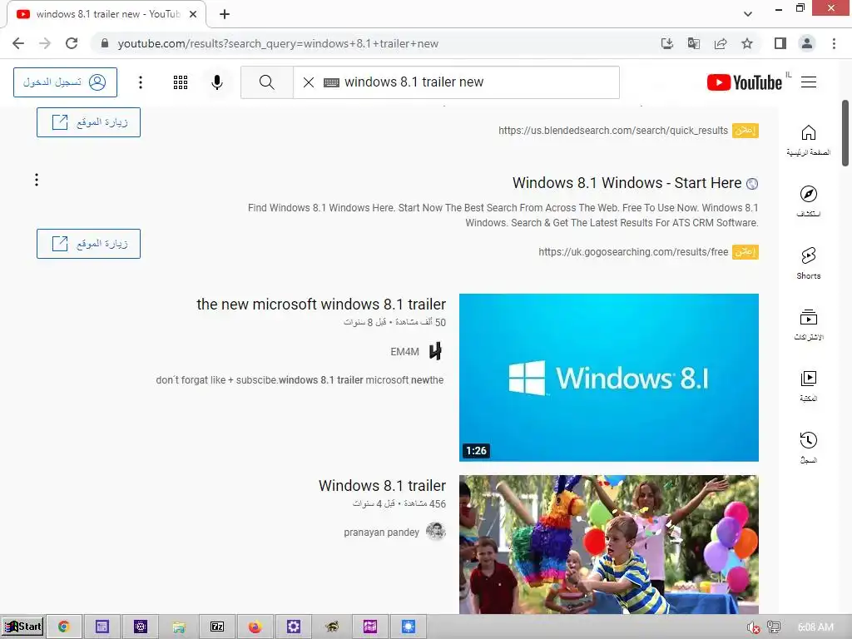Toggle the browser side panel
This screenshot has width=852, height=639.
(780, 43)
